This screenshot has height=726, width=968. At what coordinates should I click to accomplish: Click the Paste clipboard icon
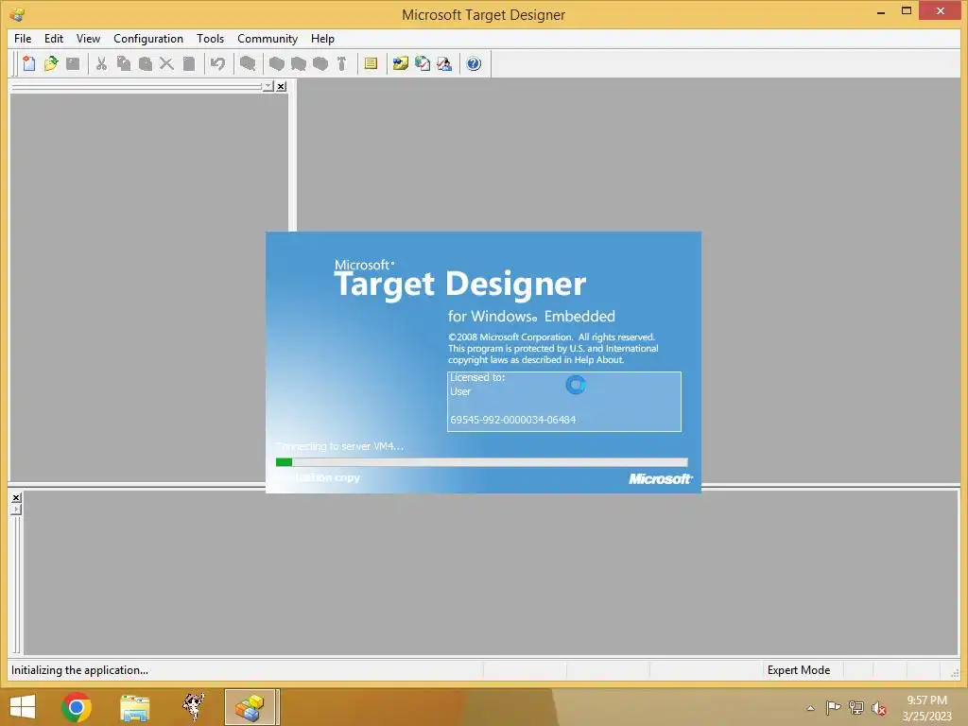(145, 63)
